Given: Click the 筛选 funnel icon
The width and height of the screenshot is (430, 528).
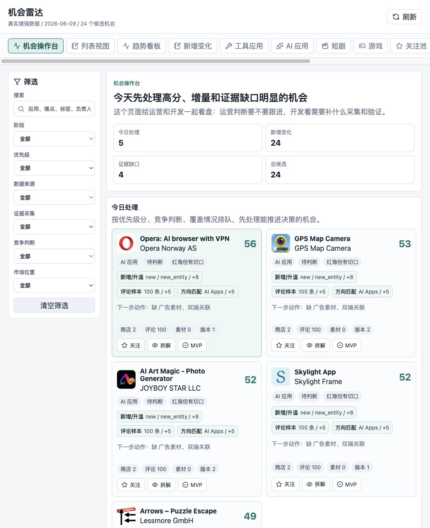Looking at the screenshot, I should pyautogui.click(x=17, y=82).
